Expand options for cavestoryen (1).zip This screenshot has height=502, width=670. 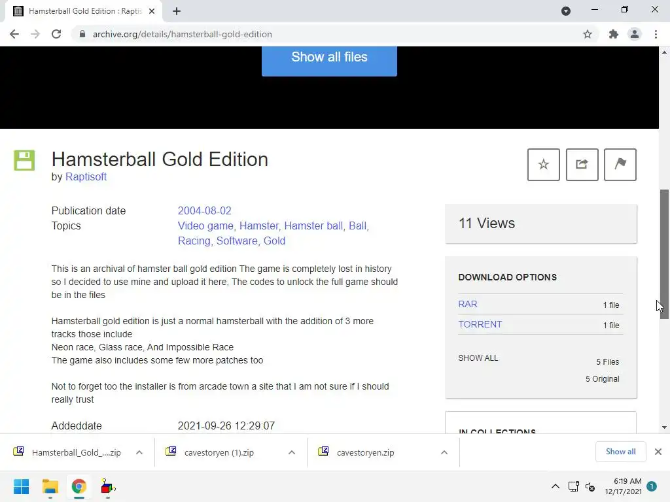point(291,452)
